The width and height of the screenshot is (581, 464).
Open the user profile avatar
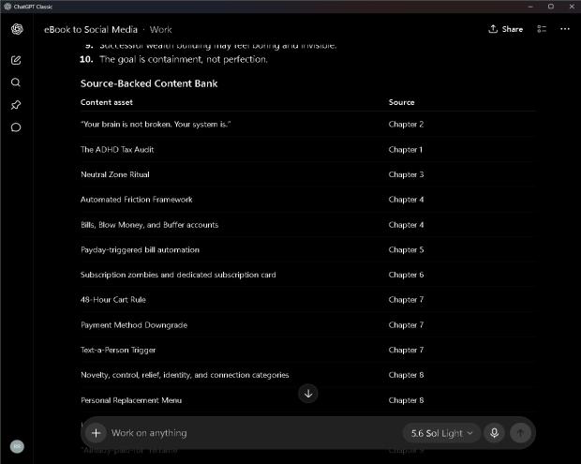(x=17, y=446)
